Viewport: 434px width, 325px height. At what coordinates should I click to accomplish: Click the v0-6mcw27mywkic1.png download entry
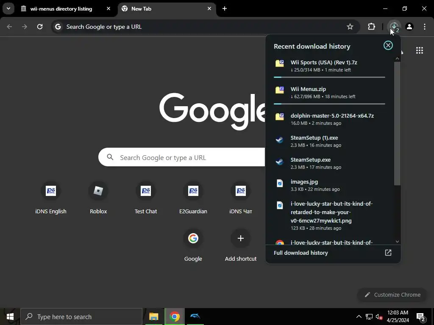pos(329,217)
